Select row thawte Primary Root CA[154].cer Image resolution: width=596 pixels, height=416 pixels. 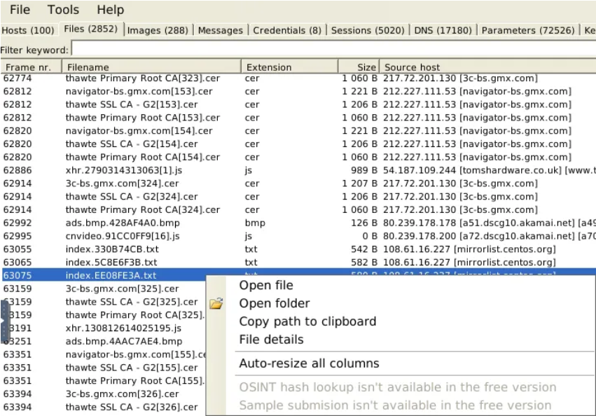(x=298, y=157)
